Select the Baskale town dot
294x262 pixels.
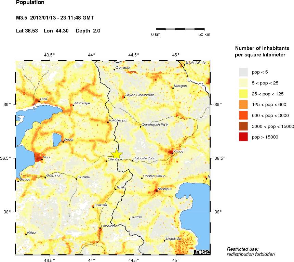point(93,207)
